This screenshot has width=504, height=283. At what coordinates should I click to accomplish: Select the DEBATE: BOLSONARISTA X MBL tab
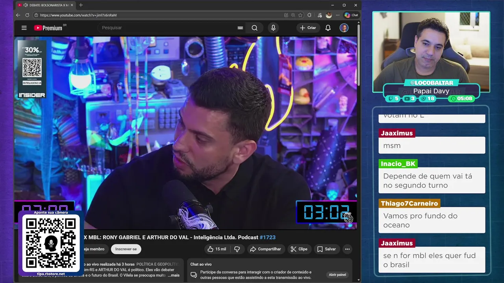tap(45, 5)
